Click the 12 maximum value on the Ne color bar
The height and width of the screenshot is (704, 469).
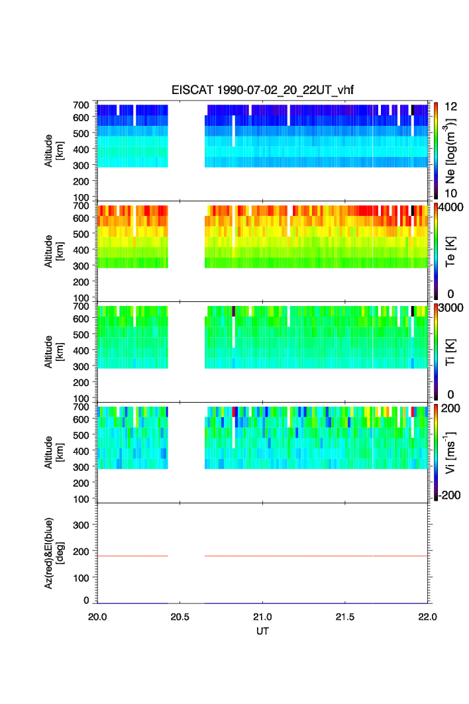click(x=450, y=107)
